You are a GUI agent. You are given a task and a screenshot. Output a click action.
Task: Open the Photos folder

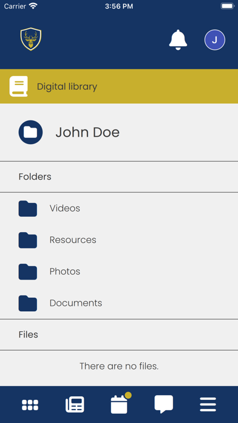tap(119, 272)
